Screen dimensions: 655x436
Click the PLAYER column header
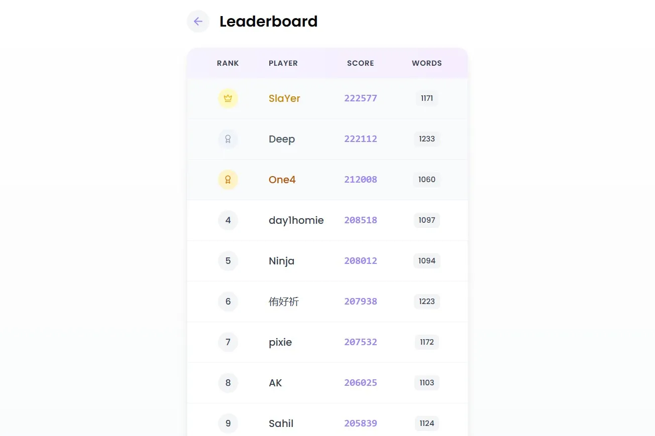(283, 63)
